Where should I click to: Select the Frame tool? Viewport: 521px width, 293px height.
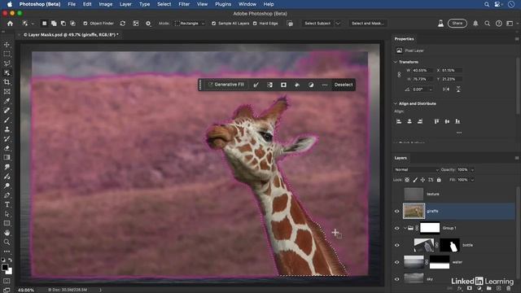coord(7,92)
